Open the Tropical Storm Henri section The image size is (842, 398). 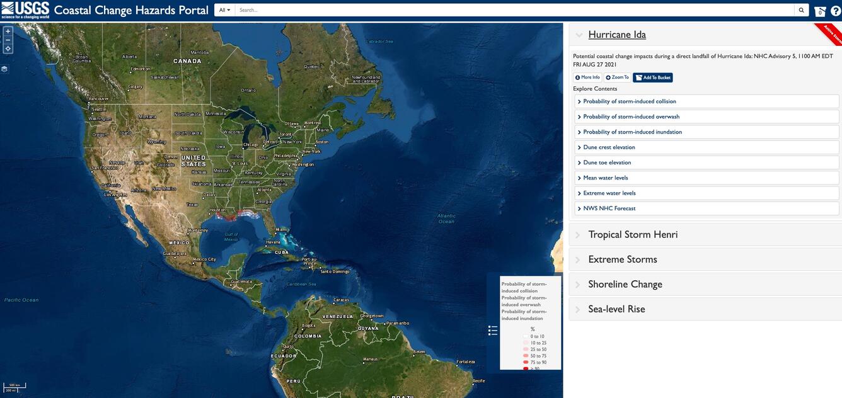pyautogui.click(x=633, y=234)
